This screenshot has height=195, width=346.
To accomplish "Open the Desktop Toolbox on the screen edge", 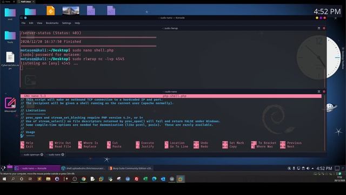I will tap(343, 58).
